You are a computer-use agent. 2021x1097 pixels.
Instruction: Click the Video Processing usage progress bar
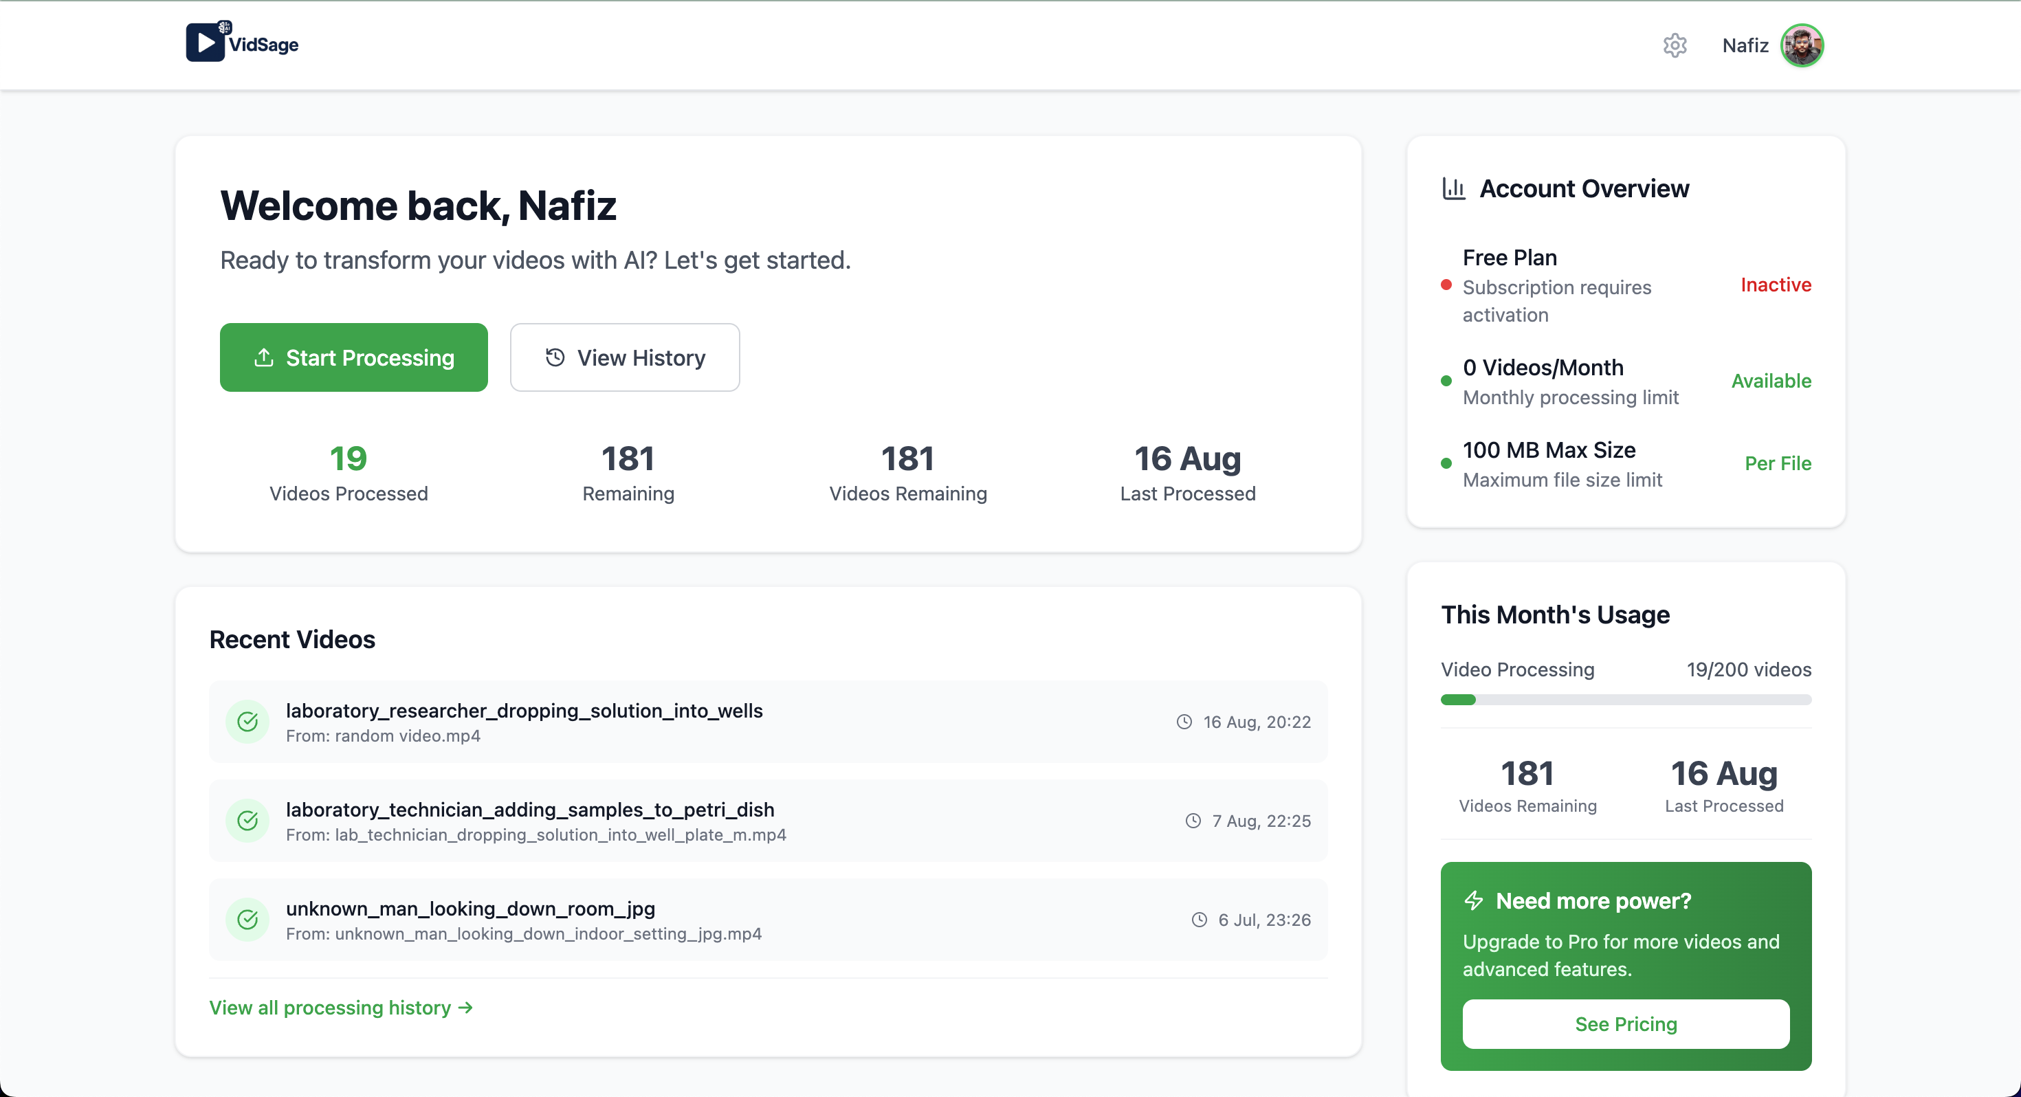tap(1626, 699)
